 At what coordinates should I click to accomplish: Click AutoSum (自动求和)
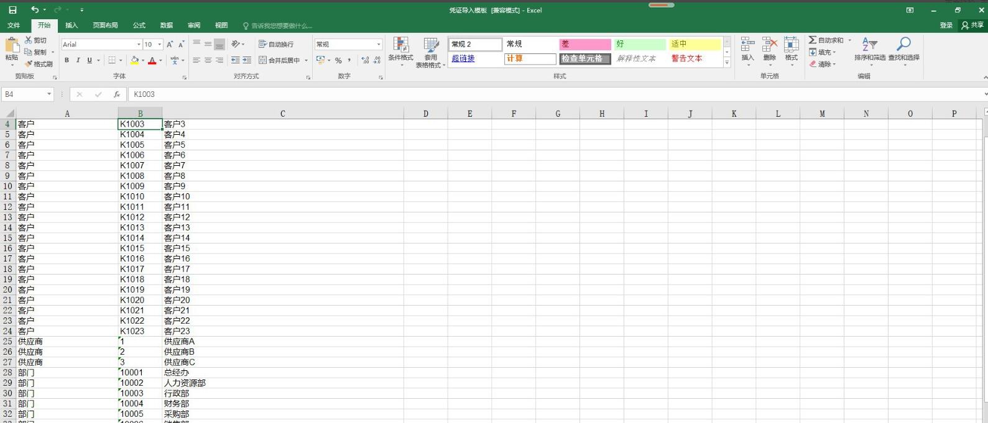click(x=826, y=40)
